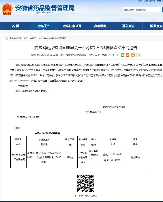This screenshot has width=163, height=202.
Task: Open the 数据查询 menu
Action: click(156, 26)
